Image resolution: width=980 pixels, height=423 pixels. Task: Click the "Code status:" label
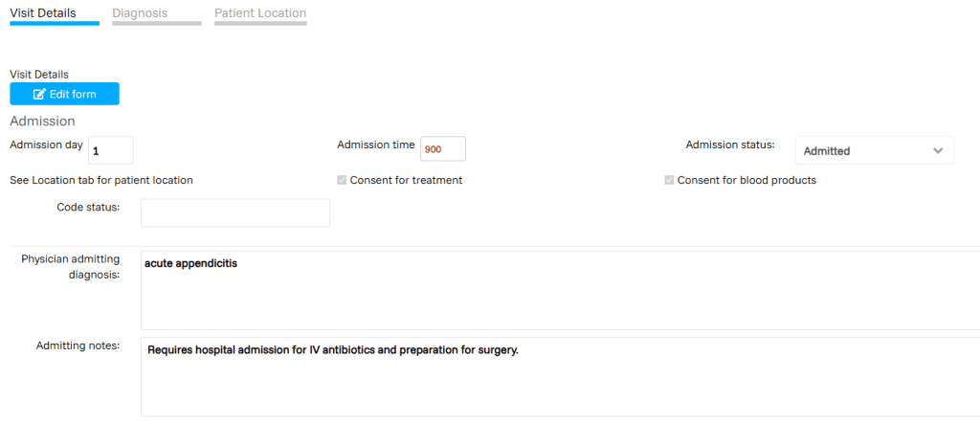(88, 207)
